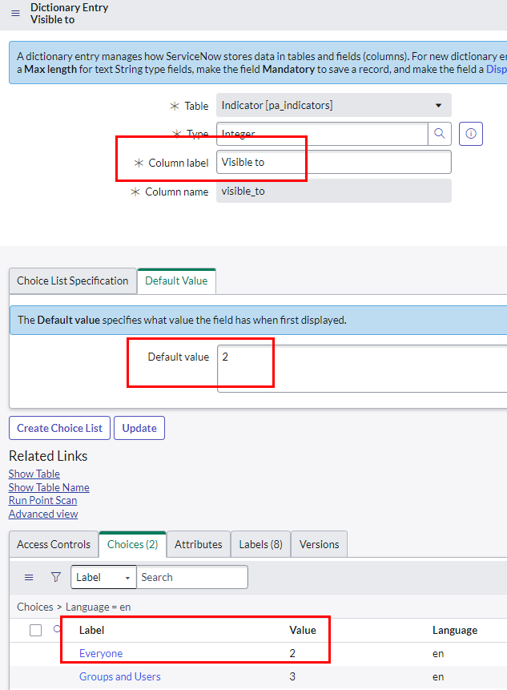Screen dimensions: 507x690
Task: Open the Label search-field dropdown
Action: pos(103,577)
